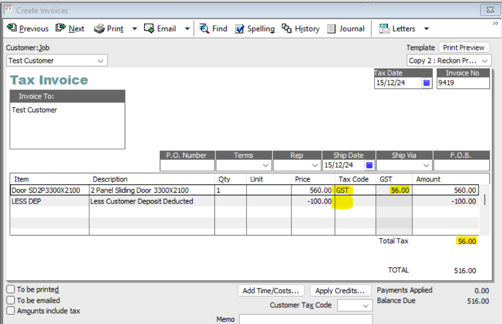Click the Invoice No field 9419
Viewport: 502px width, 324px height.
pos(463,83)
